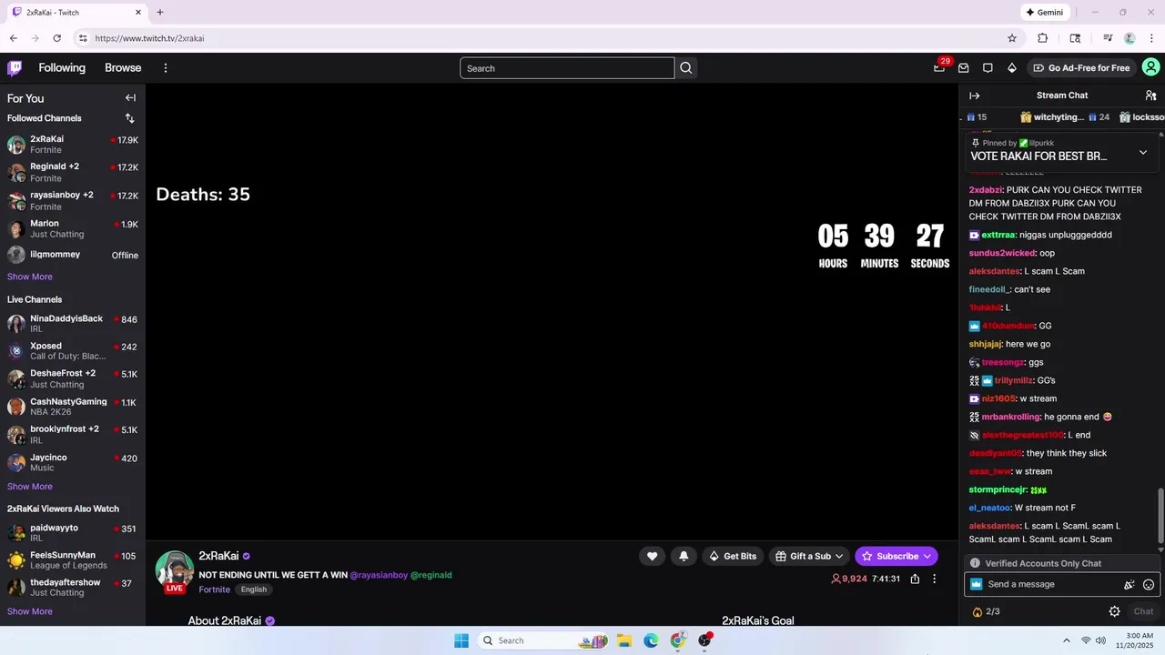
Task: Open chat settings gear
Action: (1114, 611)
